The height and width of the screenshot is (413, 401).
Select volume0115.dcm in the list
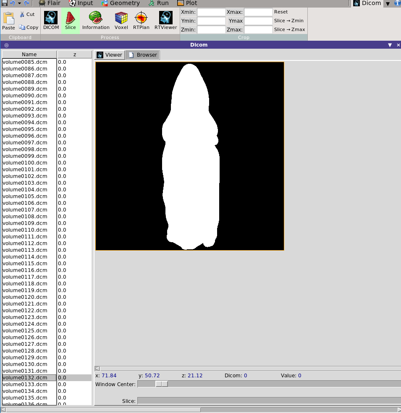pos(29,264)
